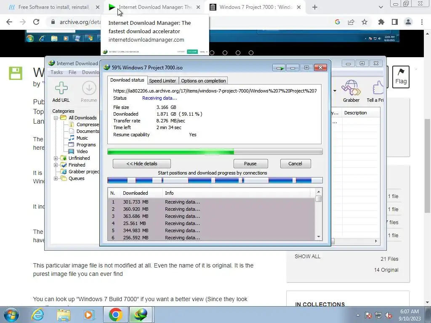Toggle Chrome side panel icon
Image resolution: width=431 pixels, height=323 pixels.
(x=395, y=22)
